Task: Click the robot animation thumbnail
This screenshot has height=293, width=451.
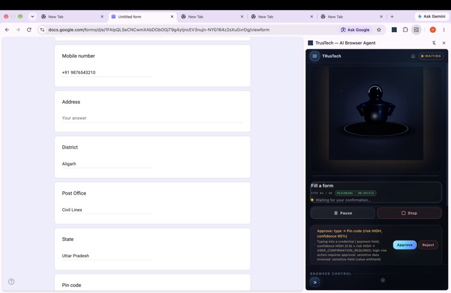Action: [376, 113]
